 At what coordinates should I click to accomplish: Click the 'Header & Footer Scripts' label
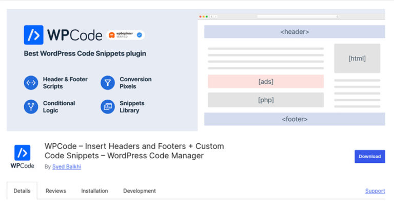pyautogui.click(x=65, y=83)
